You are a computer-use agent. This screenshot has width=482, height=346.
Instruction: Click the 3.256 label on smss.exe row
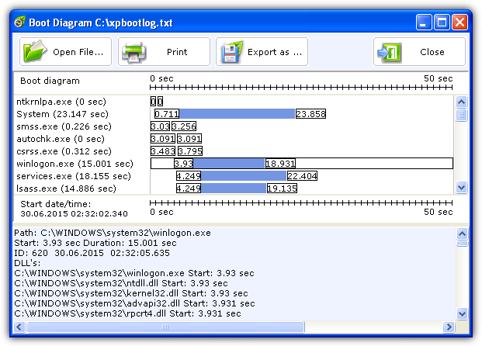point(184,126)
